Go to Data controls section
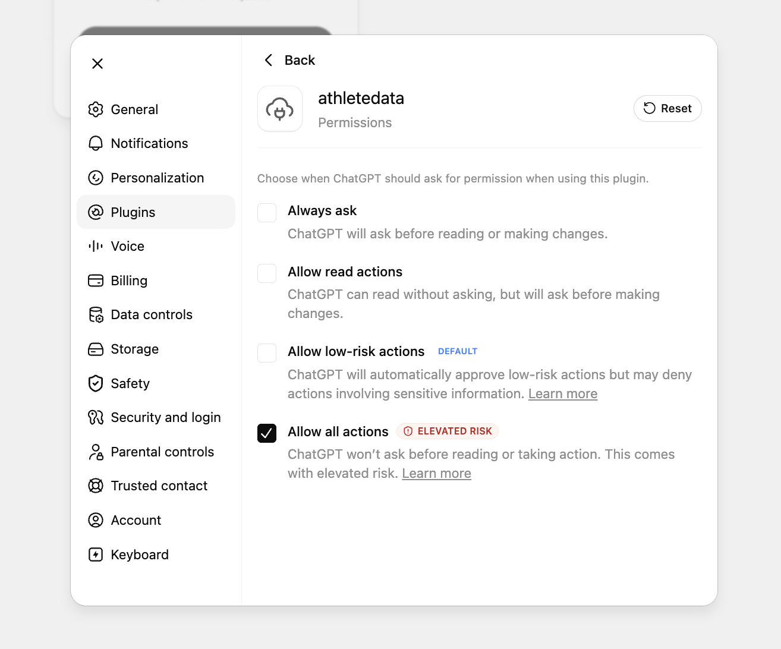 click(x=156, y=314)
